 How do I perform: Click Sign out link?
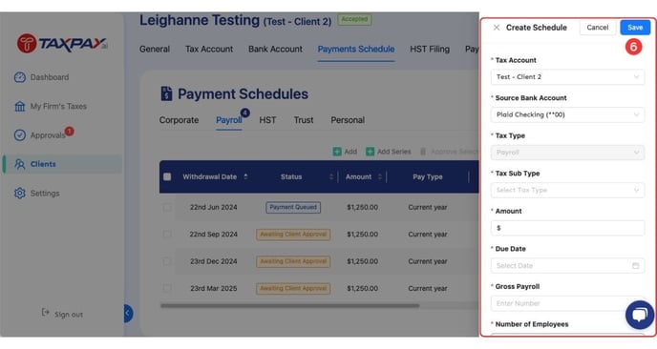point(69,315)
